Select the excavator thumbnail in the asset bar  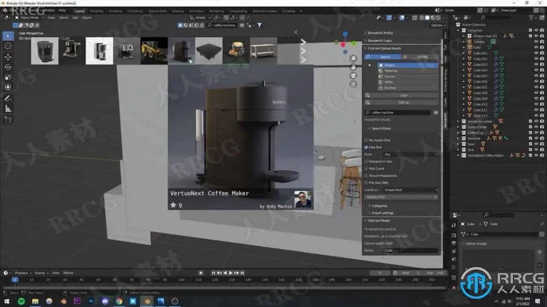(153, 50)
